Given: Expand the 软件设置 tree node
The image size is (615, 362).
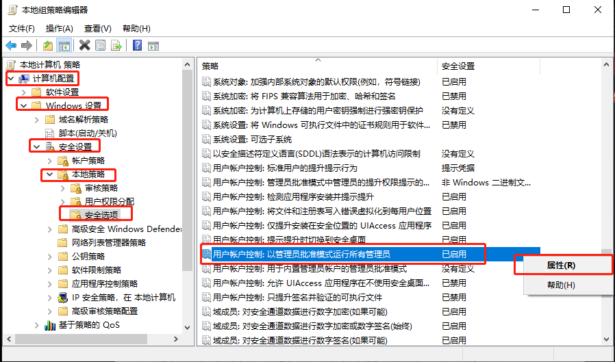Looking at the screenshot, I should tap(23, 92).
